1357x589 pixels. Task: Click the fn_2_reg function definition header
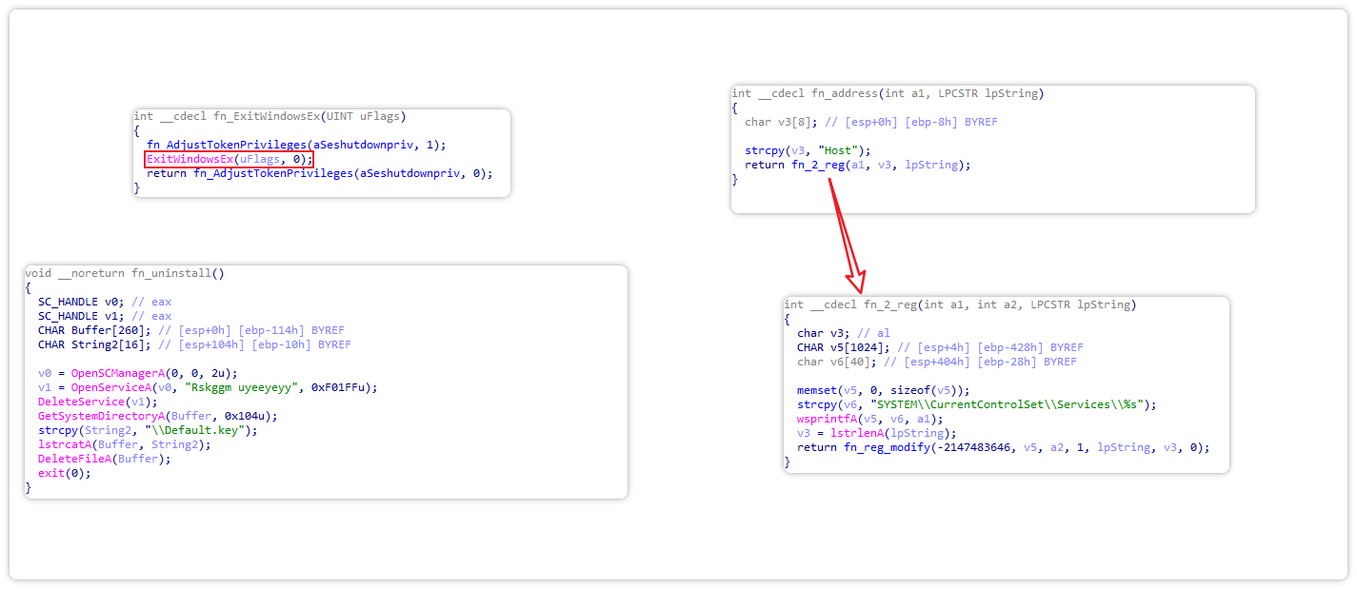[960, 304]
